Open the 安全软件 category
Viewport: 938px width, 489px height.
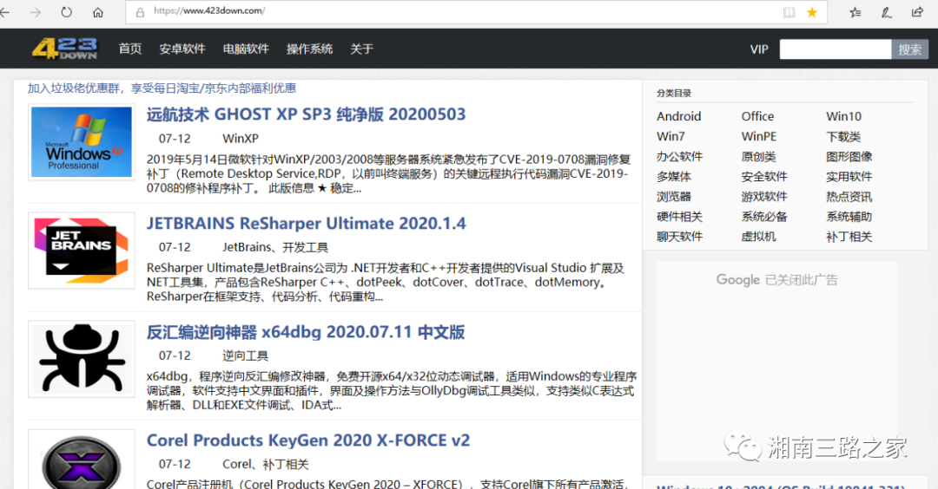click(764, 177)
